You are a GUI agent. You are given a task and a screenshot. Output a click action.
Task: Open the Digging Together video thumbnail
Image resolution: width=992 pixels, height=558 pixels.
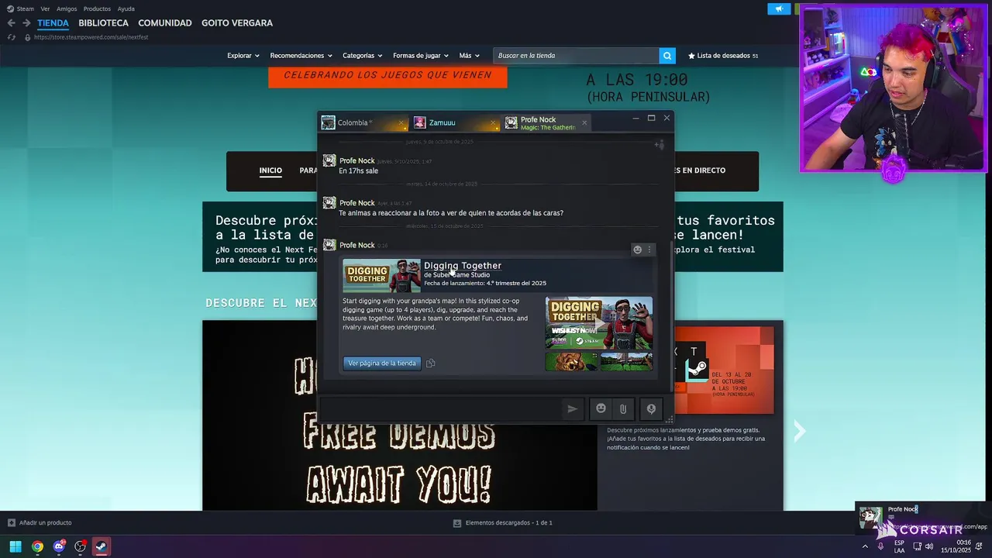click(599, 322)
